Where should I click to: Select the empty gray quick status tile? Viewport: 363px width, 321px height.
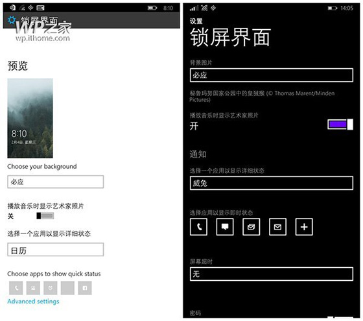click(67, 288)
